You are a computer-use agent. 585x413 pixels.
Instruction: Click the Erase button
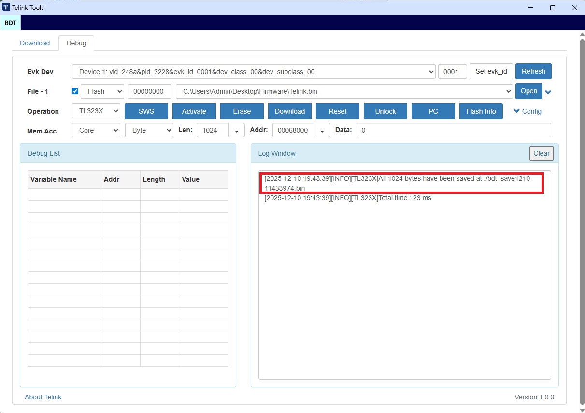242,111
